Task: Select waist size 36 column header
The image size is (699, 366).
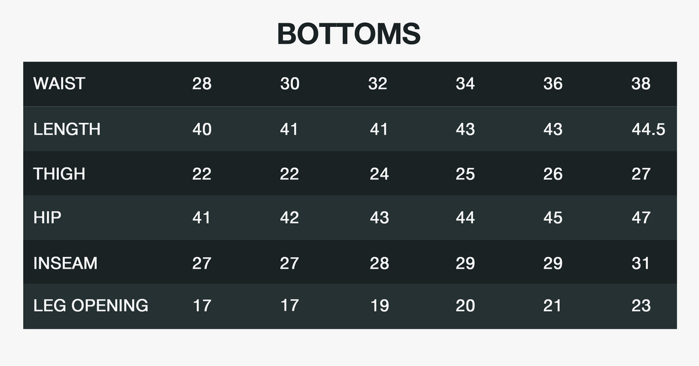Action: click(x=553, y=84)
